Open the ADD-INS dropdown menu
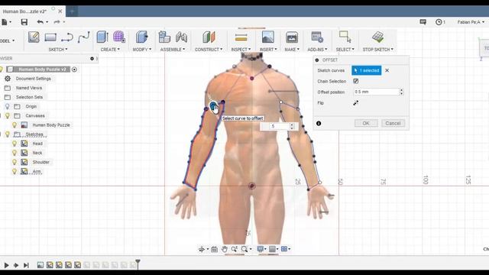 [x=317, y=50]
